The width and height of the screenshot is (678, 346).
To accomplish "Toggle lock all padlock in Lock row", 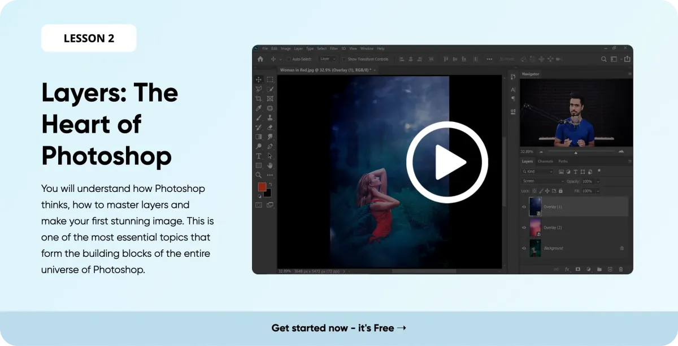I will click(x=560, y=191).
